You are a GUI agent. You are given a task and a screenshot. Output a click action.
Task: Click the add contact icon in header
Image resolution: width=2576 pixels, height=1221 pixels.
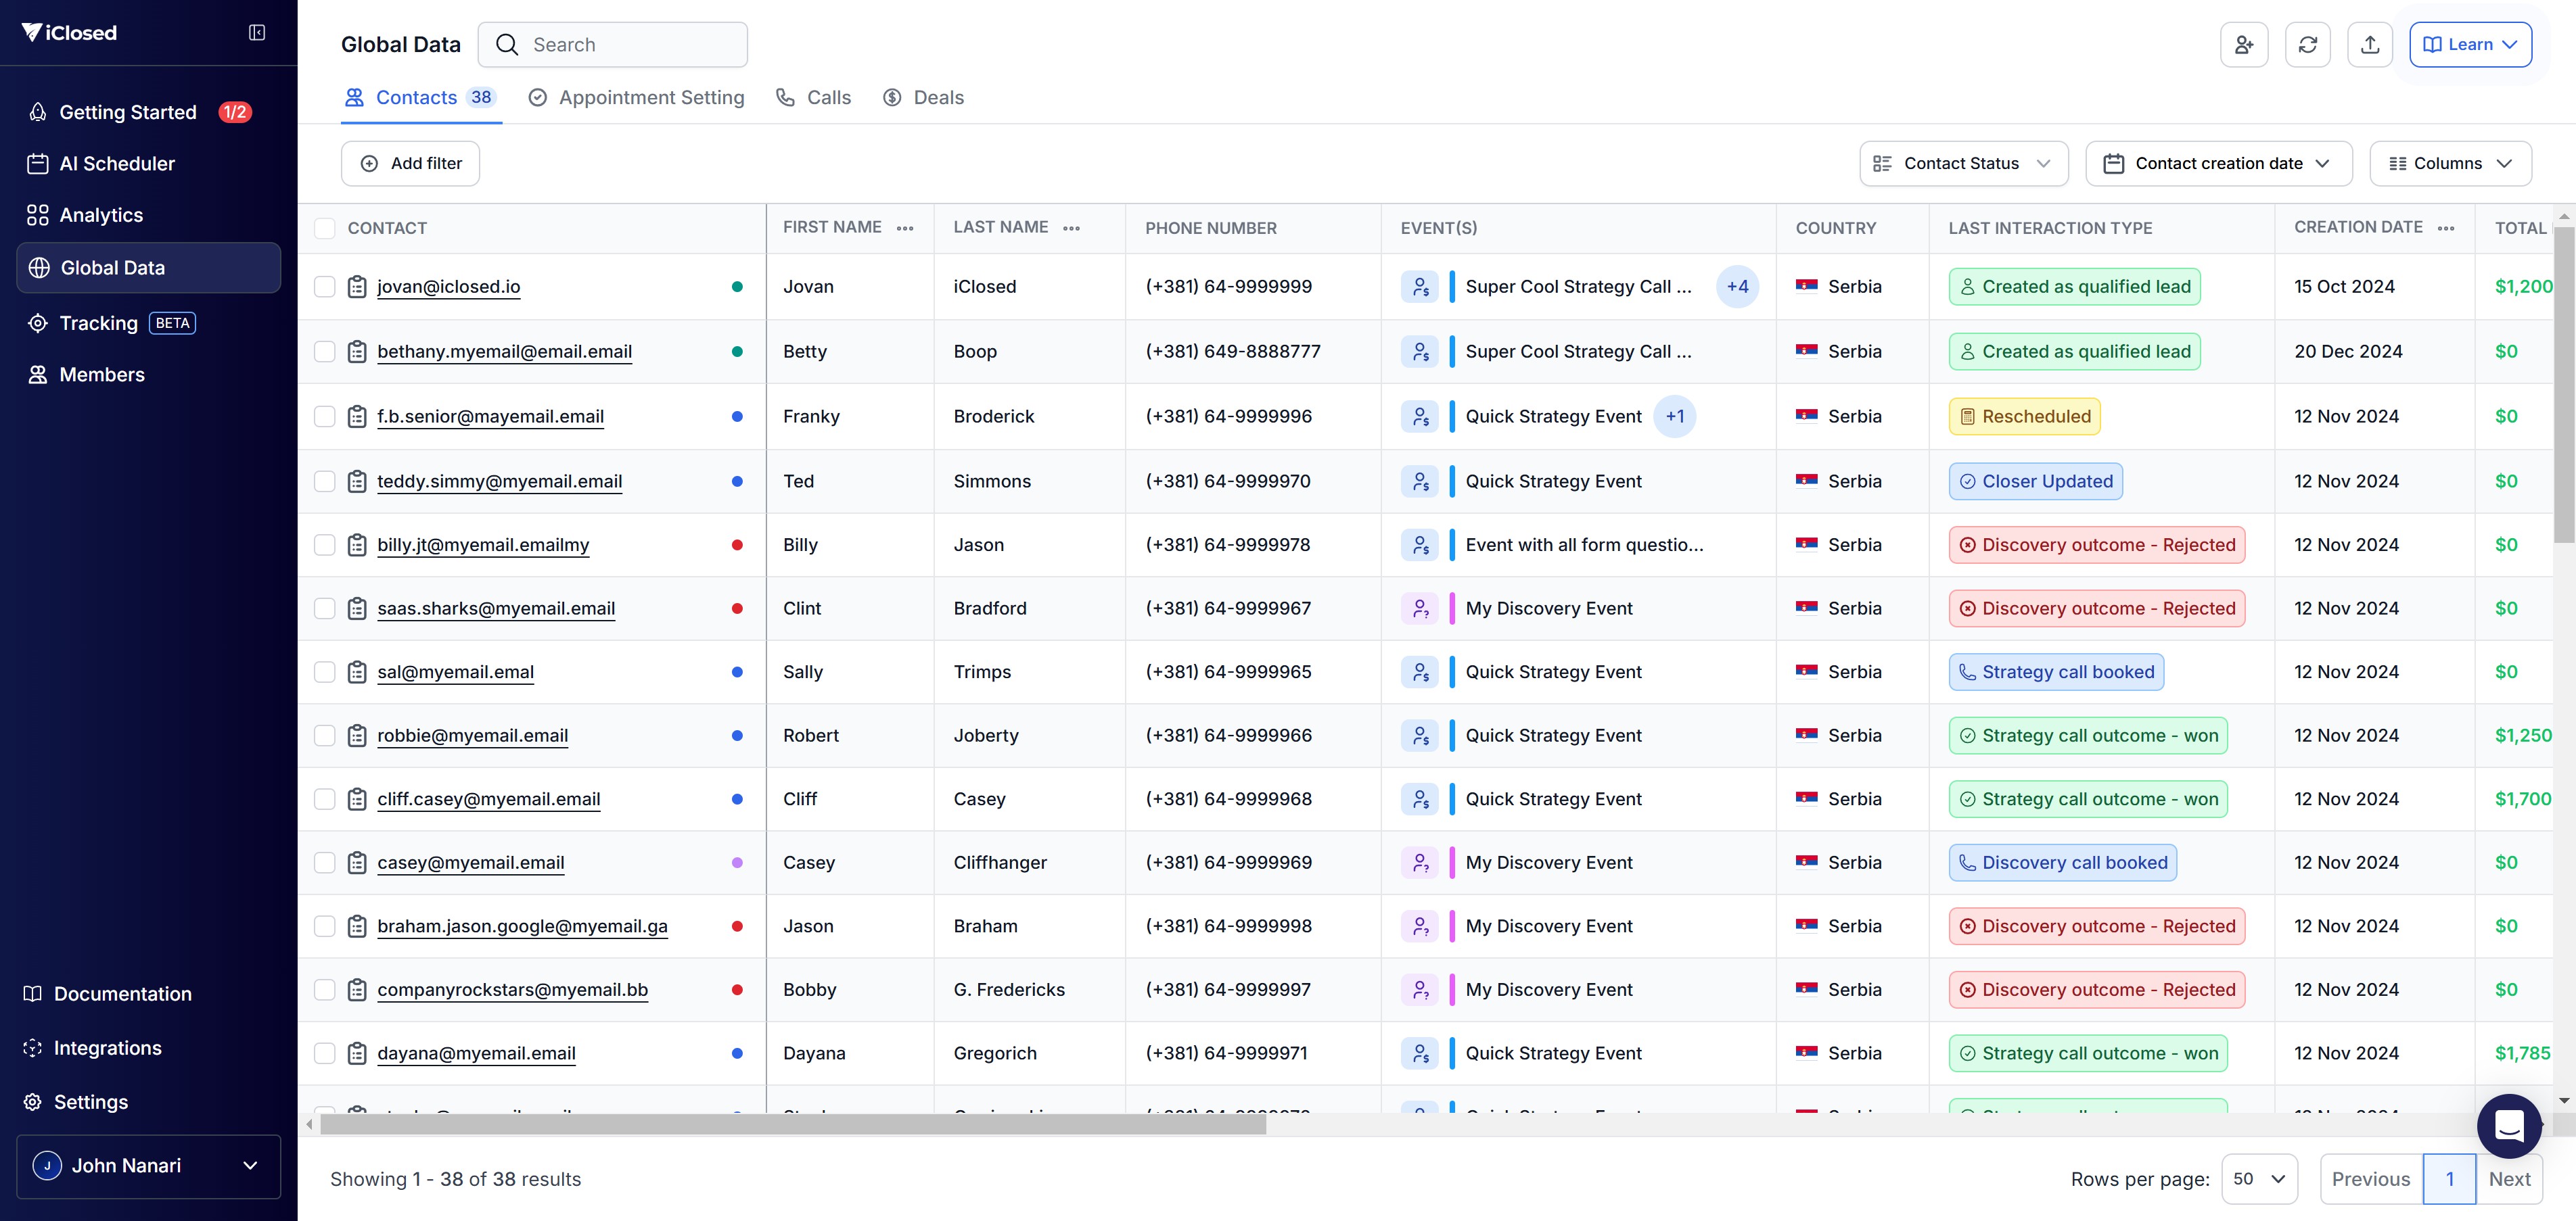point(2243,45)
